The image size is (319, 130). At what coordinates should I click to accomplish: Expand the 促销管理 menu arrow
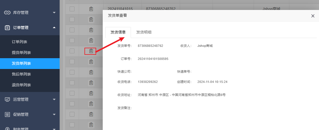click(54, 114)
